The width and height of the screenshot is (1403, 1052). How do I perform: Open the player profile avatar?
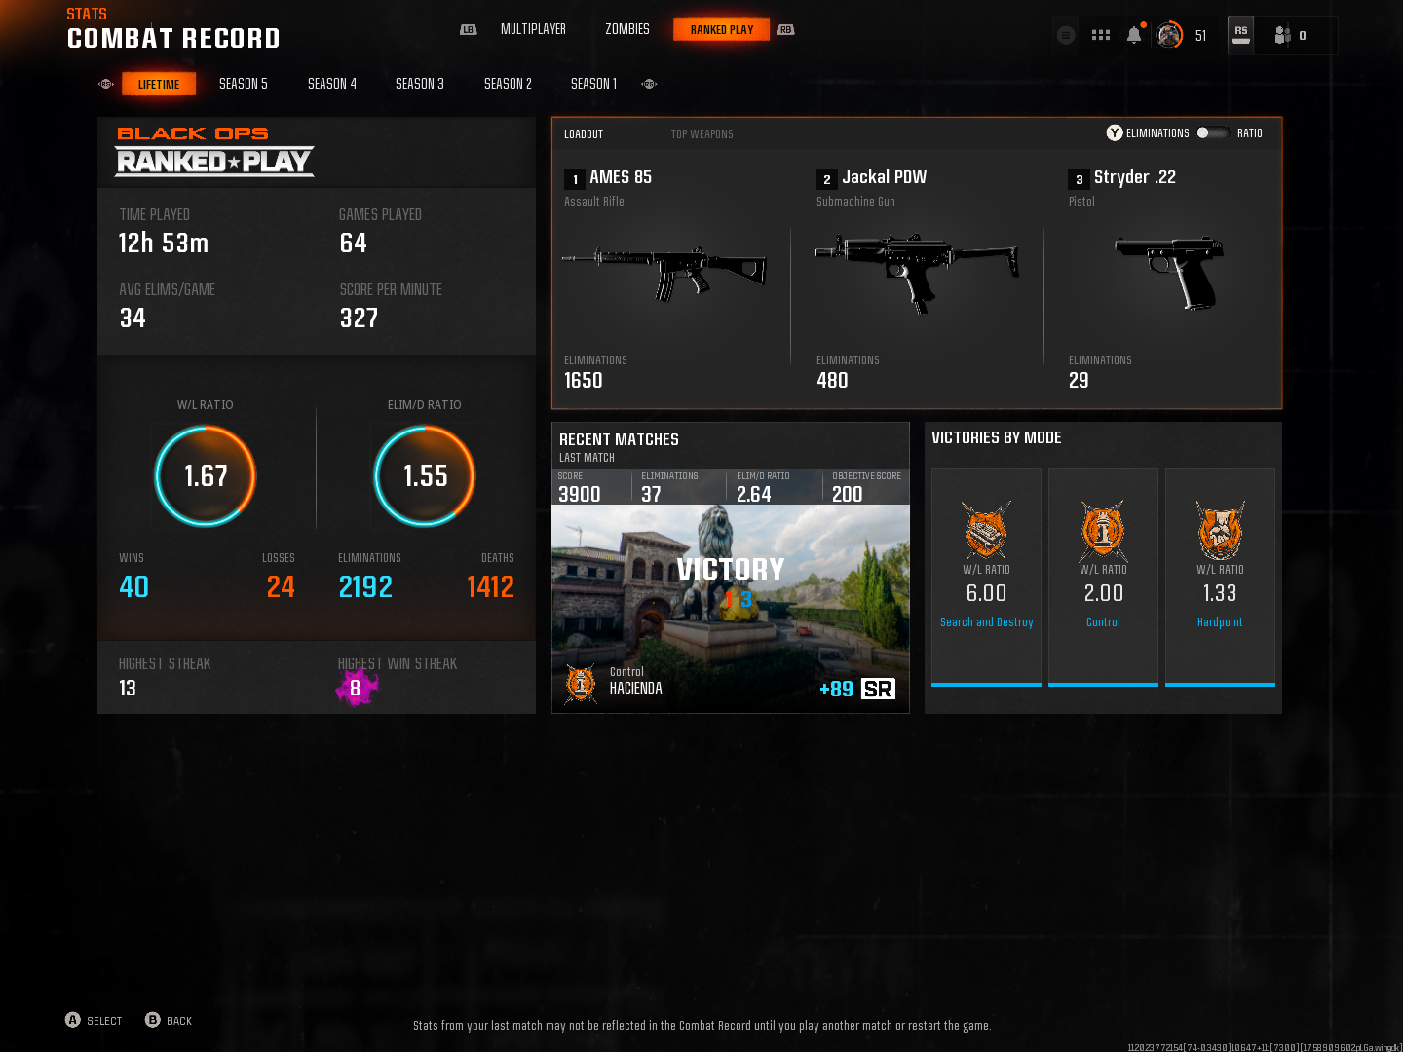click(x=1169, y=35)
